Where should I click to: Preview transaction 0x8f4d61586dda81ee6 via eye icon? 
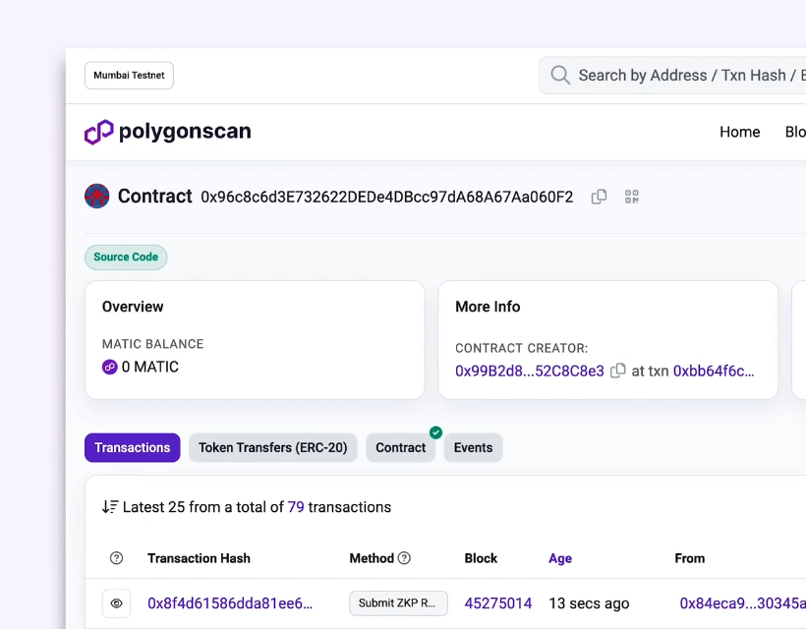[x=117, y=603]
